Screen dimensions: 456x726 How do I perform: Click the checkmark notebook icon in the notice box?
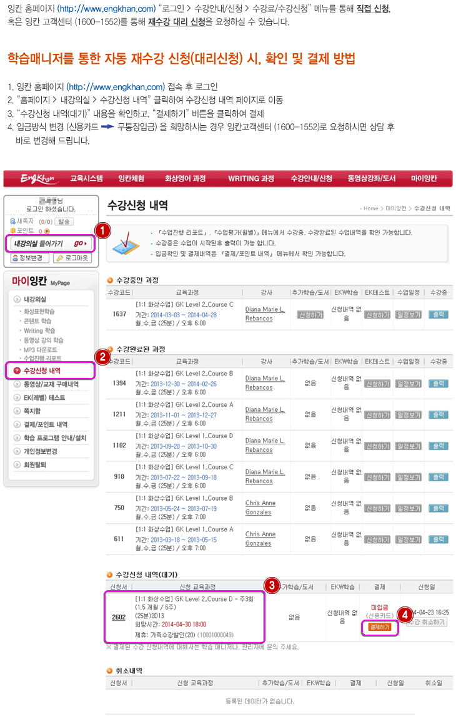coord(126,243)
